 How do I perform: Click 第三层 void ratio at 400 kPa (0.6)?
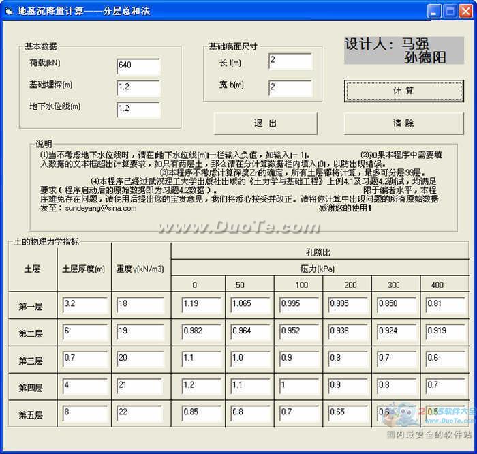coord(446,359)
